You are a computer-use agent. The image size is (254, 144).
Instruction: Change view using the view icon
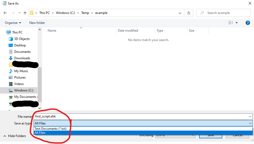pos(231,23)
